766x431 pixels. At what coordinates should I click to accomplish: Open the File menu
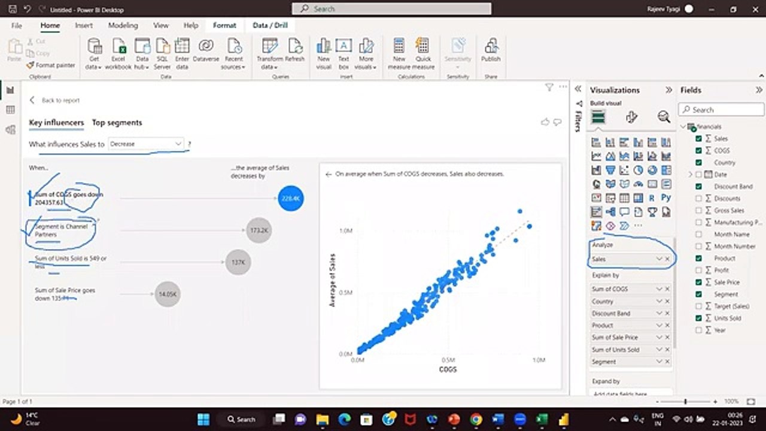pyautogui.click(x=17, y=26)
